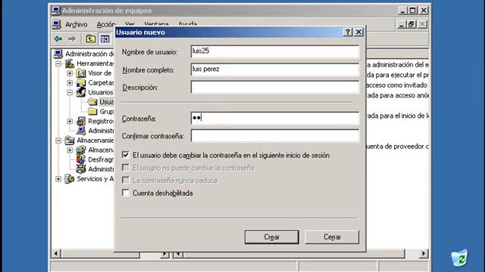Screen dimensions: 485x272
Task: Click the Administrador de dispositivos icon
Action: 81,131
